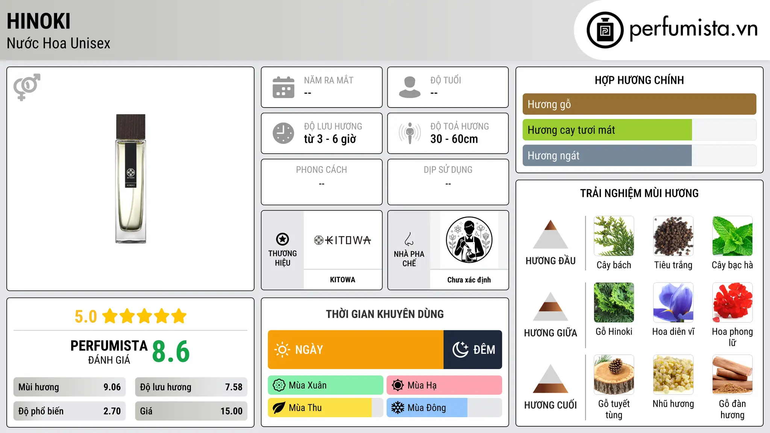This screenshot has height=433, width=770.
Task: Open the Tiêu trắng note image
Action: tap(673, 236)
